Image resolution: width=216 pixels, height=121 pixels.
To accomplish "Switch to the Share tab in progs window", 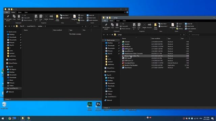I will point(118,21).
